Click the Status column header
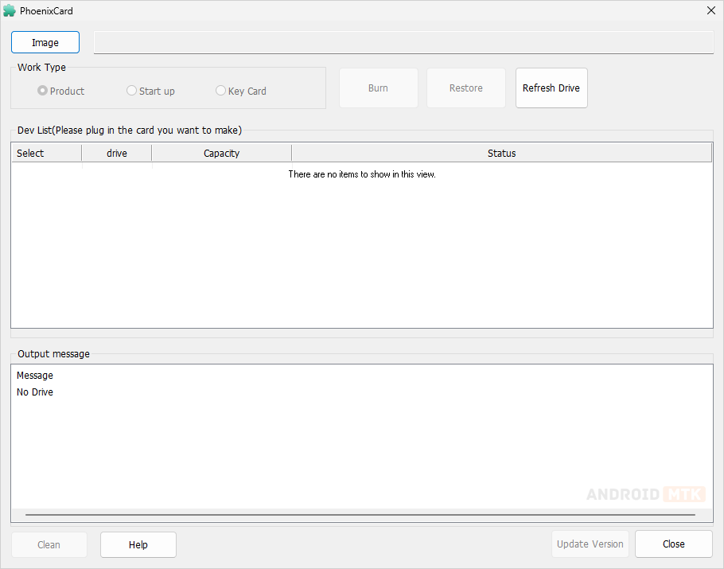Screen dimensions: 724x569 (501, 153)
